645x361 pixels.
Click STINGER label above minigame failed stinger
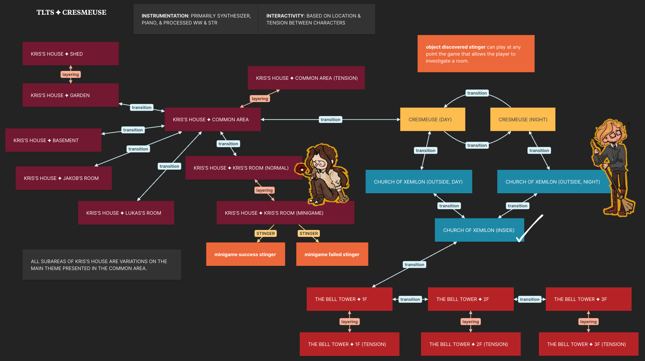pyautogui.click(x=309, y=233)
